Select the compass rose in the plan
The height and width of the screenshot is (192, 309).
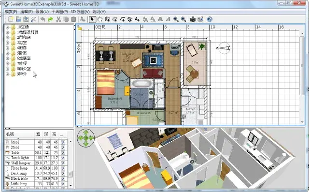pyautogui.click(x=224, y=48)
